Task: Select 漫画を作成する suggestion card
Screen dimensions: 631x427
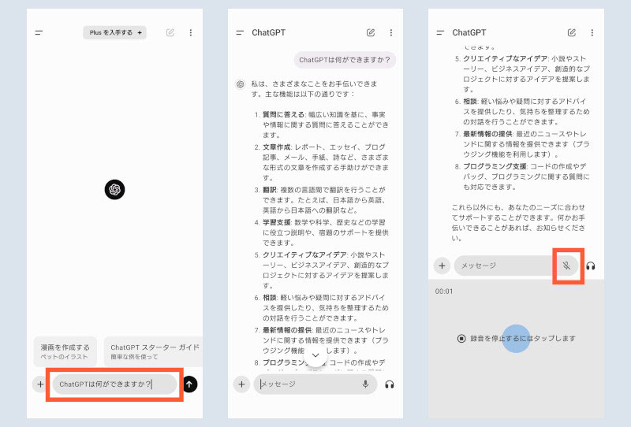Action: click(x=65, y=351)
